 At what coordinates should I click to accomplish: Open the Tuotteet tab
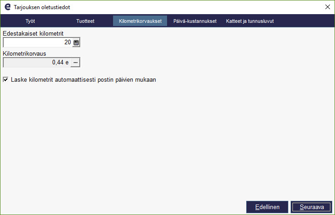(85, 21)
